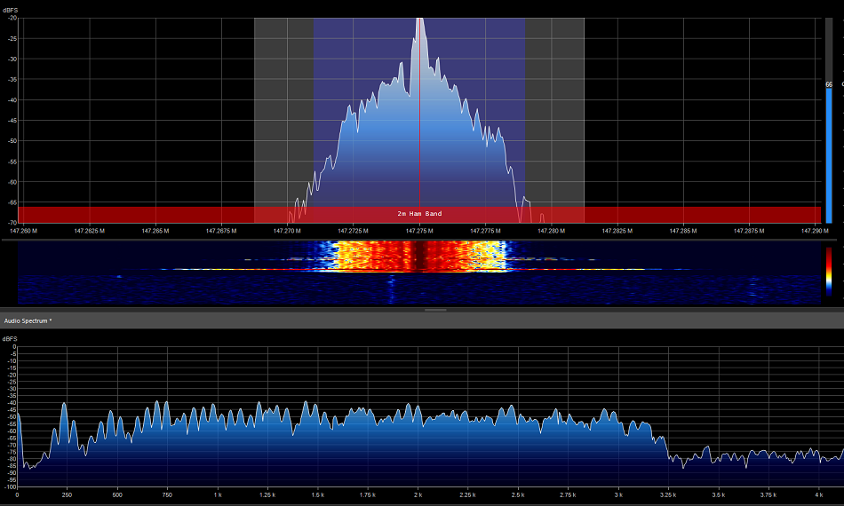Grab the splitter handle above Audio Spectrum

pos(434,310)
